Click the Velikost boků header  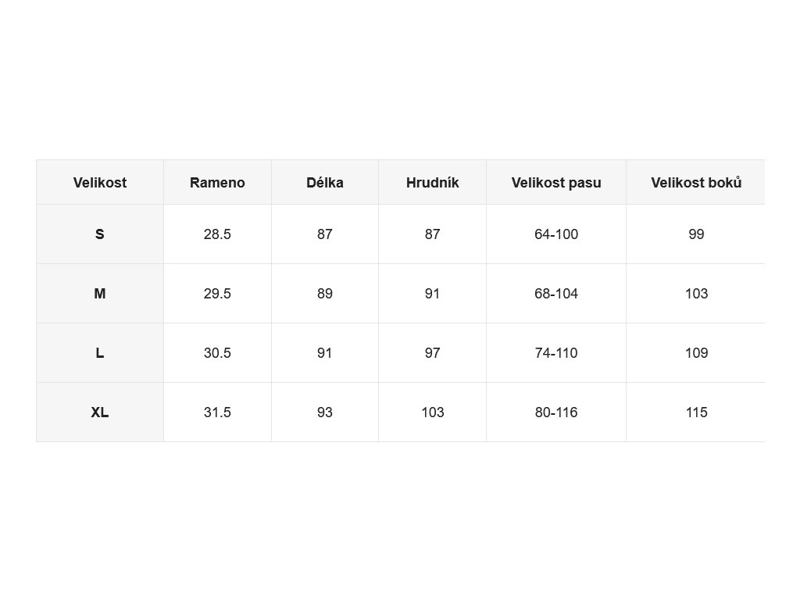[696, 183]
